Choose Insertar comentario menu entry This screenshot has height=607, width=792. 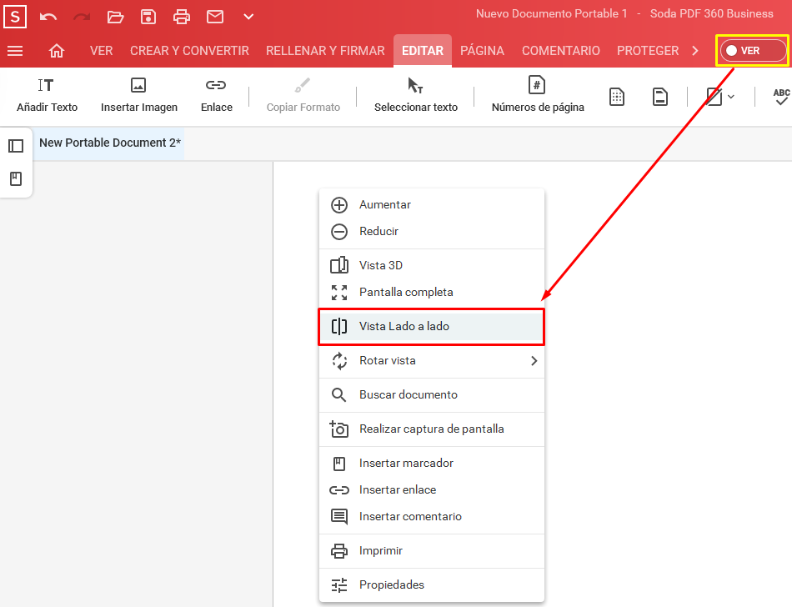point(431,517)
